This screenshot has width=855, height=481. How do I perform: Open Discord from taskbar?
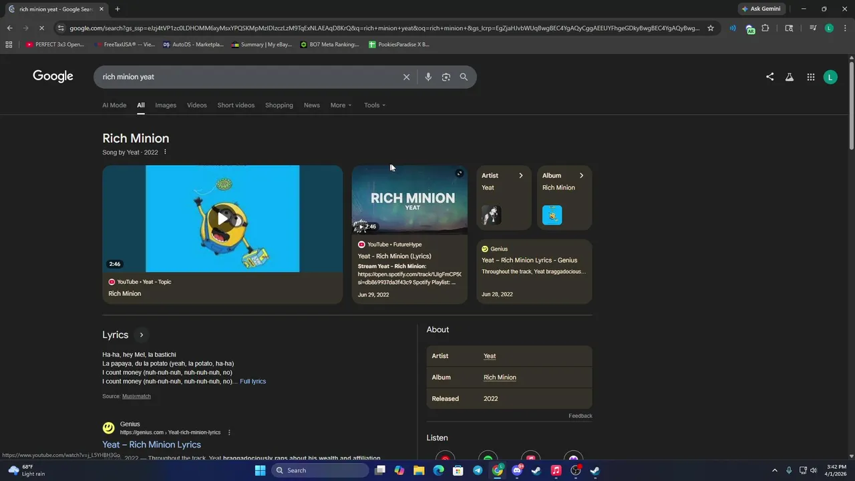(x=516, y=470)
